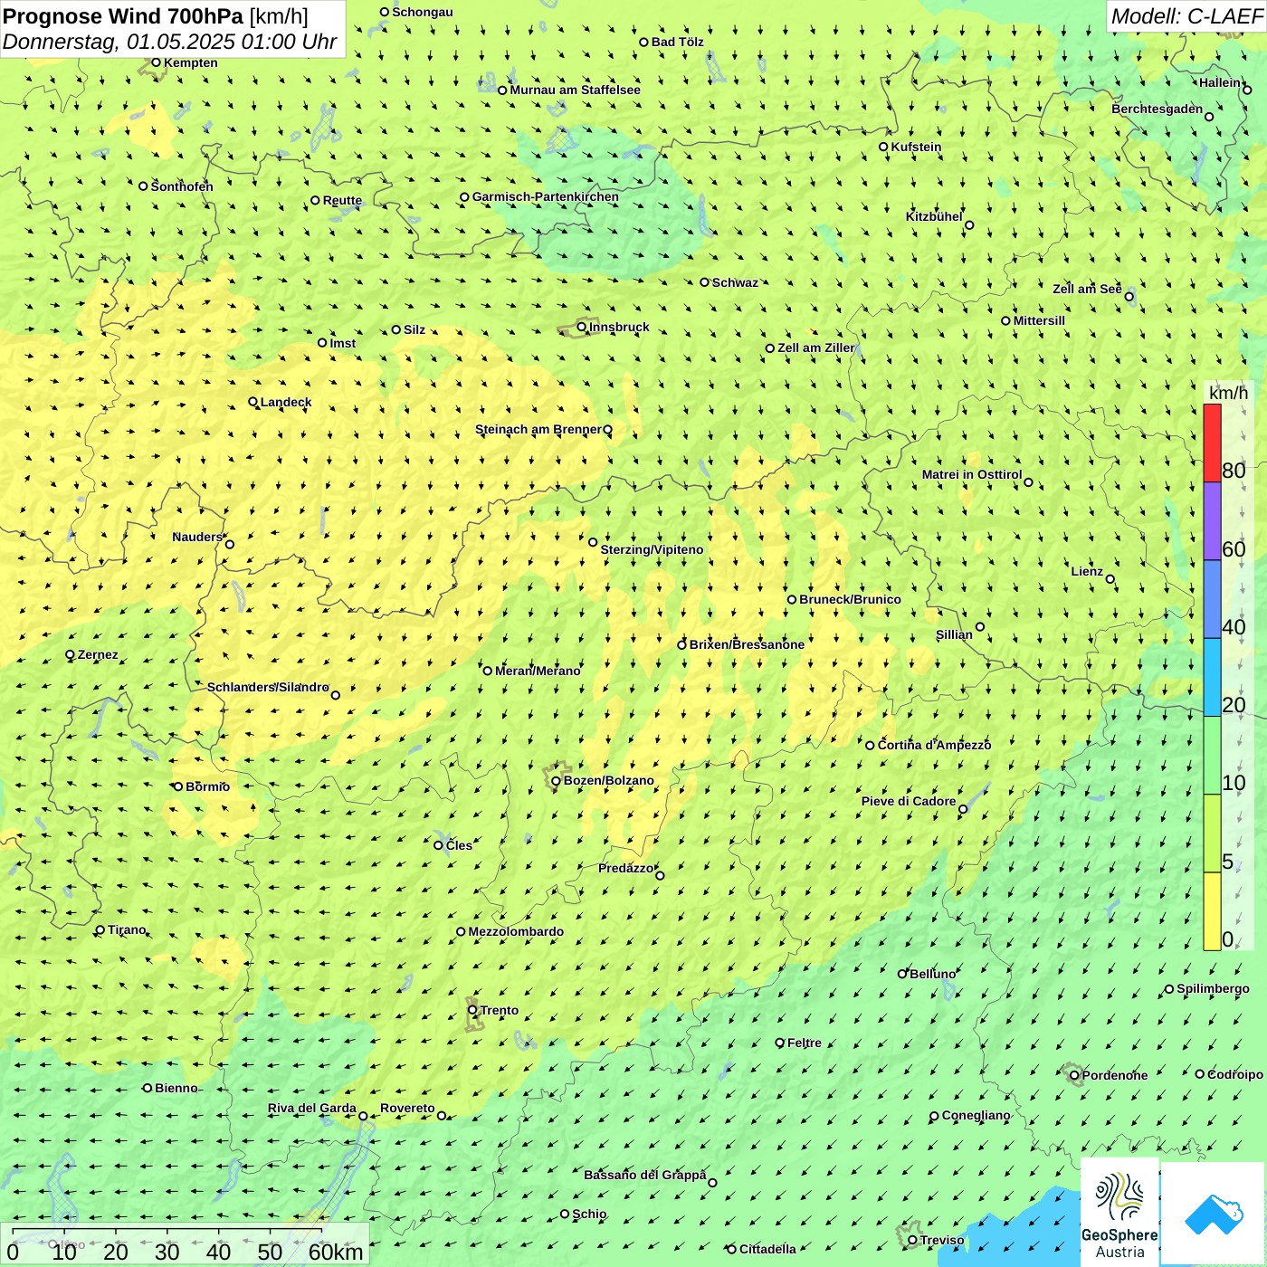Click the 'Mittersill' label

pos(1039,320)
